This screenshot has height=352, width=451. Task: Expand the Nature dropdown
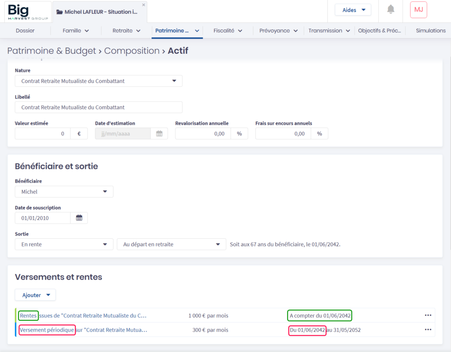point(99,81)
